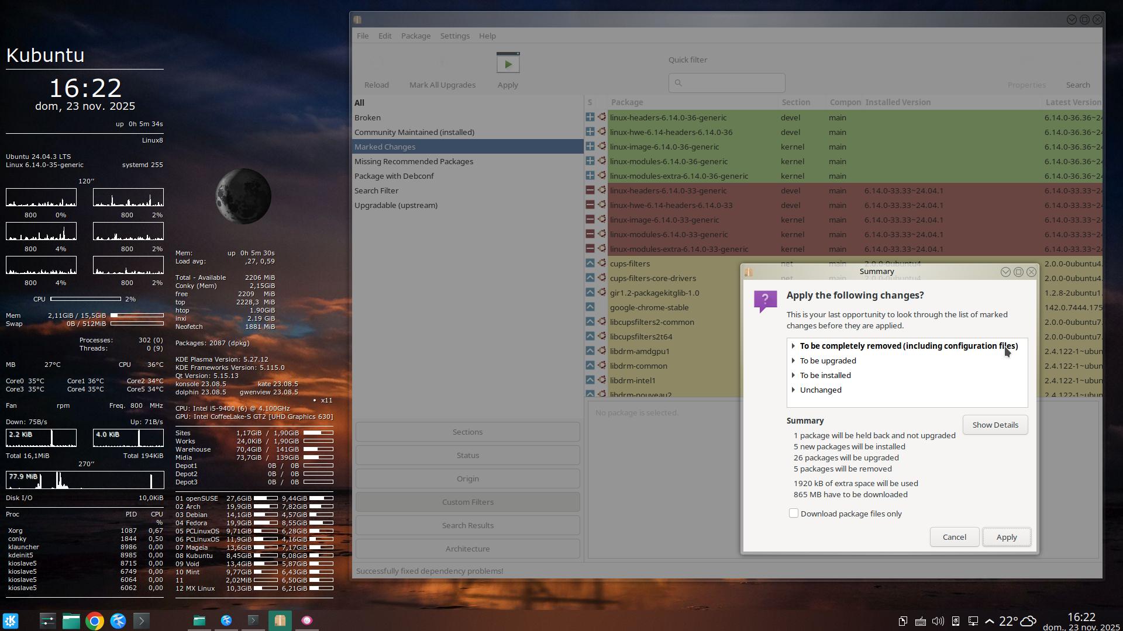The image size is (1123, 631).
Task: Open the Package menu
Action: [x=415, y=36]
